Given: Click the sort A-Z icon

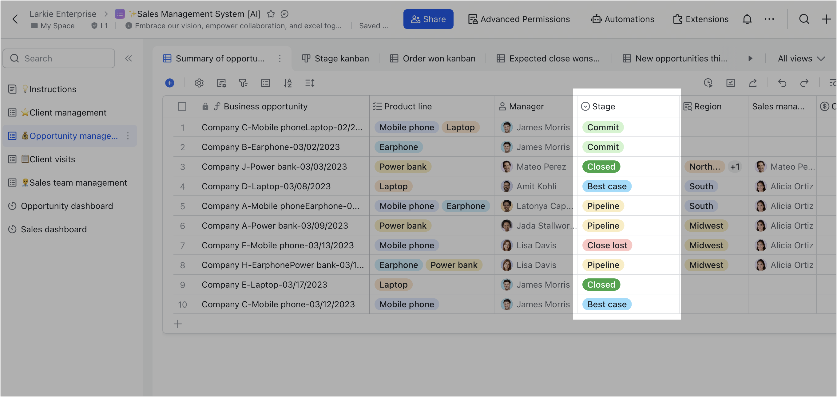Looking at the screenshot, I should click(x=288, y=83).
